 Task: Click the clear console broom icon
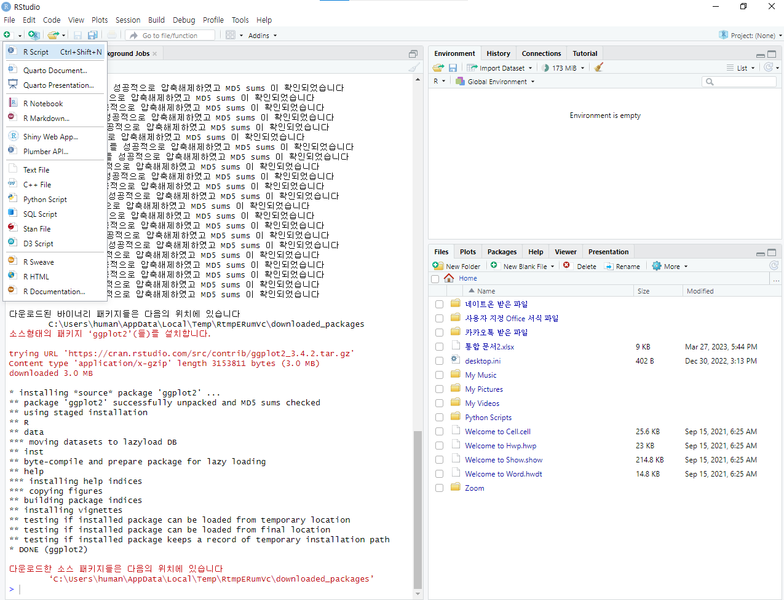414,68
